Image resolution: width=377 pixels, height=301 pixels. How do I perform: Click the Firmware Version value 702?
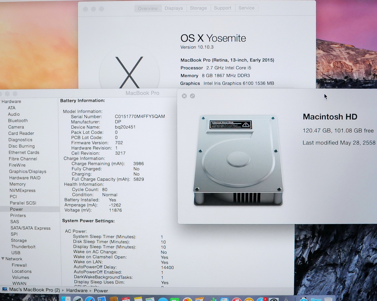[119, 143]
